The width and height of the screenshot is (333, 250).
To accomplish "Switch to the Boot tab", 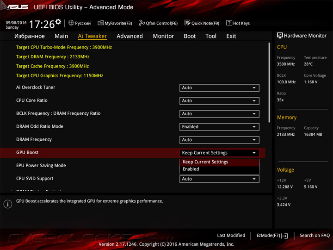I will tap(190, 36).
